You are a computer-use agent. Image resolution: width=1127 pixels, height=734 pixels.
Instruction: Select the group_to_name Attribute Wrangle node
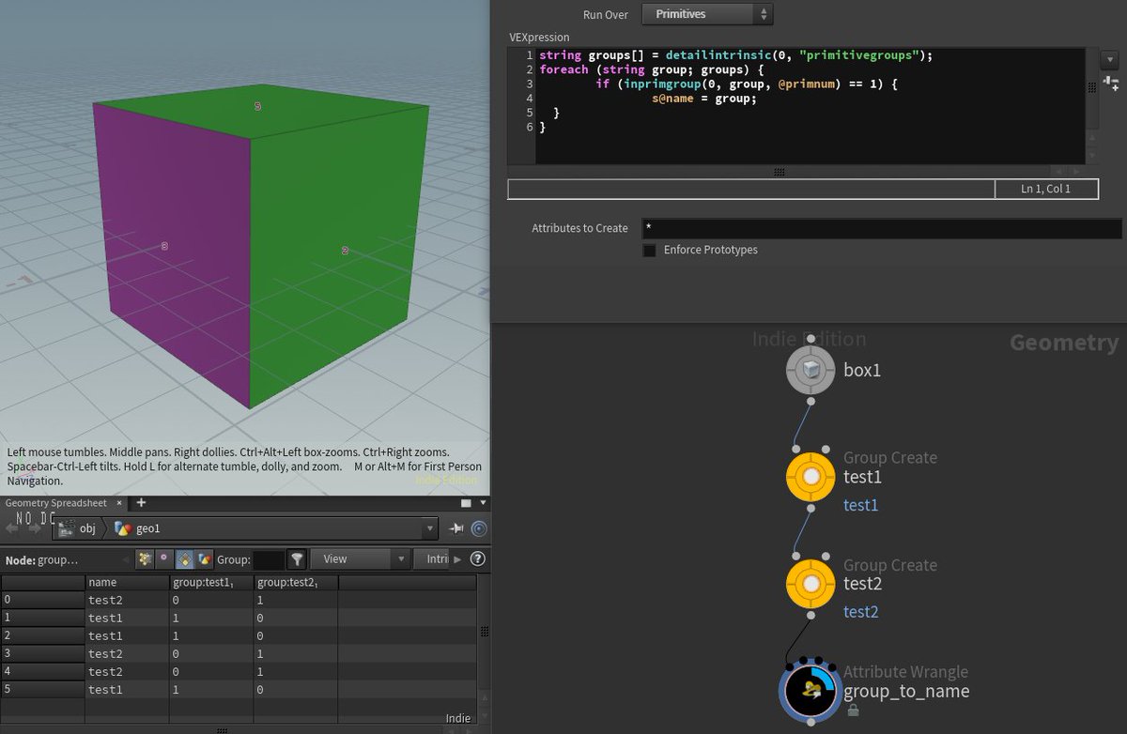(x=811, y=691)
